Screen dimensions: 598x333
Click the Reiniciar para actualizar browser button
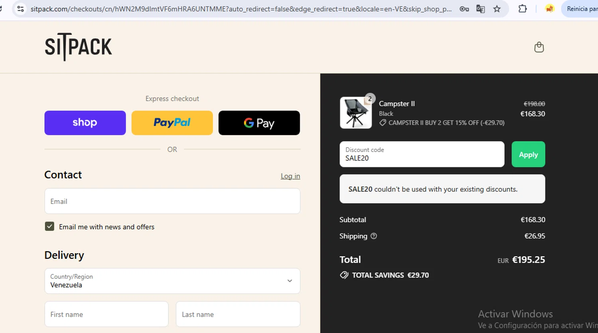click(x=580, y=9)
